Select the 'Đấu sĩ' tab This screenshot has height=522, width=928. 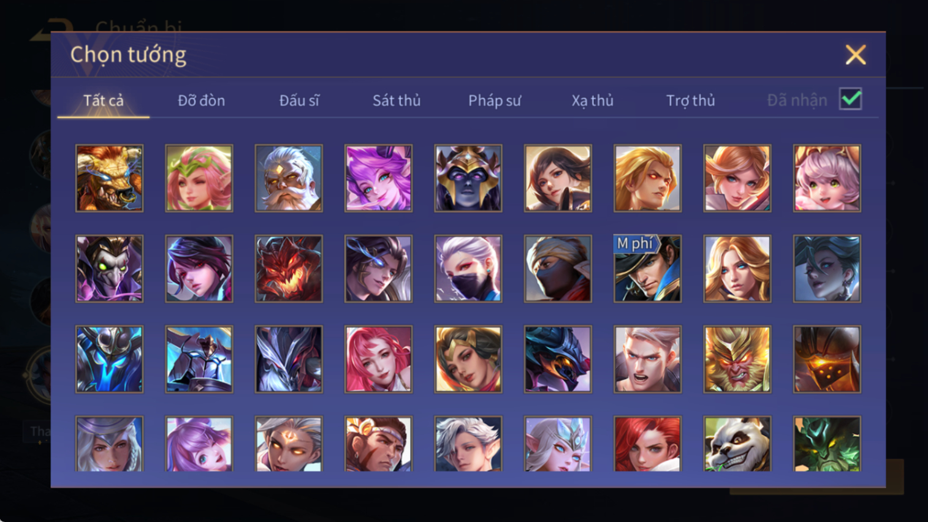299,100
